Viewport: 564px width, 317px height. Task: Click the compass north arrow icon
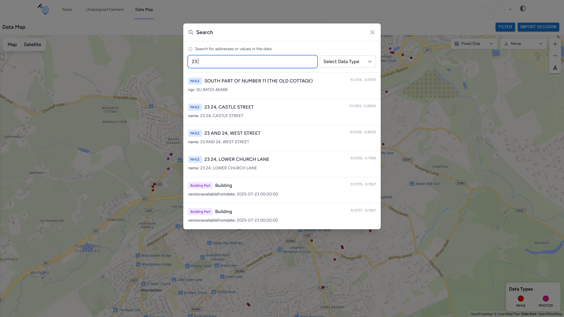point(555,68)
